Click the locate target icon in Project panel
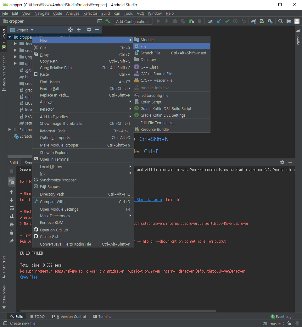Screen dimensions: 302x327 pyautogui.click(x=70, y=30)
